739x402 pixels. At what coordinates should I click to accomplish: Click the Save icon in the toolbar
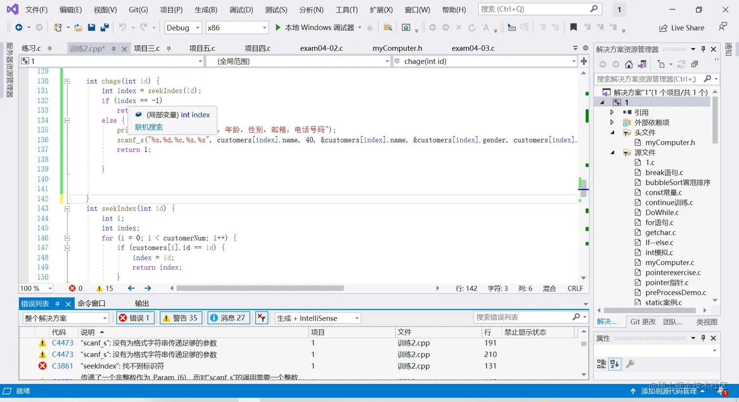coord(91,28)
